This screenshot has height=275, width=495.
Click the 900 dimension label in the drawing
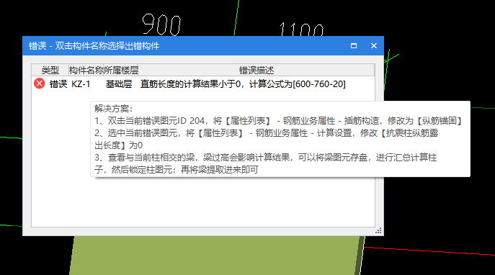(x=161, y=24)
